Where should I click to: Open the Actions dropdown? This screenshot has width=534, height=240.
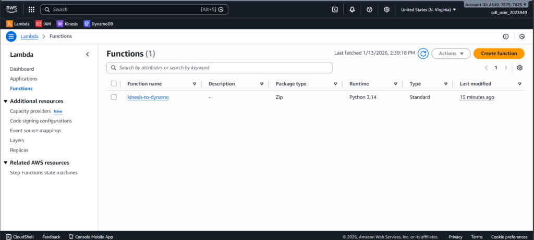(x=451, y=54)
